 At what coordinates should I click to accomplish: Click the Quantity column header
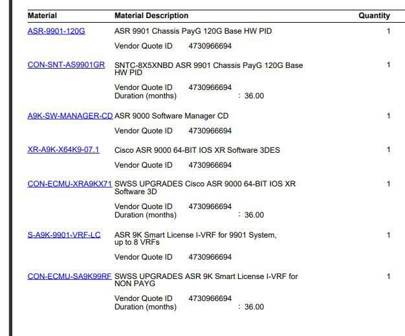point(374,16)
